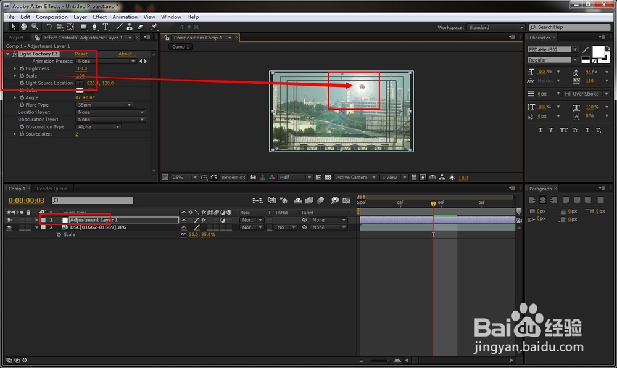
Task: Select the Eraser tool
Action: click(141, 27)
